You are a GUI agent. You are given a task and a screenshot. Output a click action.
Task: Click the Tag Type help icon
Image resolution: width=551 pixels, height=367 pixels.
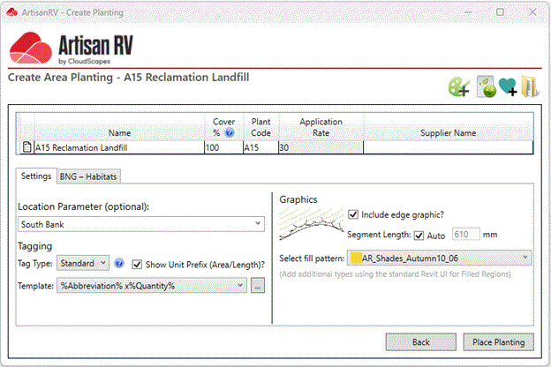coord(119,263)
